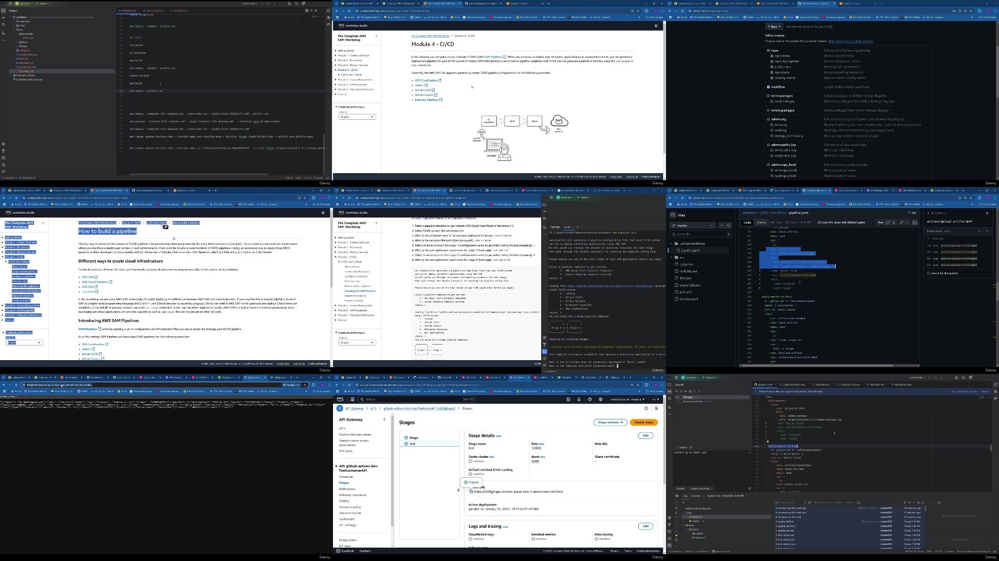The image size is (999, 561).
Task: Click AWS console notifications bell icon
Action: 579,399
